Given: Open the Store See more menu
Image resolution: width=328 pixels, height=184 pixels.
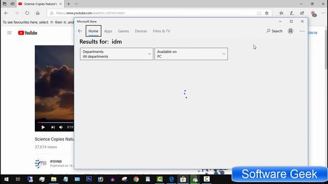Looking at the screenshot, I should (302, 31).
